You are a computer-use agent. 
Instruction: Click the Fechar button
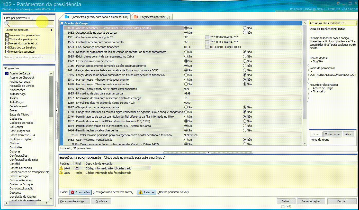point(342,201)
